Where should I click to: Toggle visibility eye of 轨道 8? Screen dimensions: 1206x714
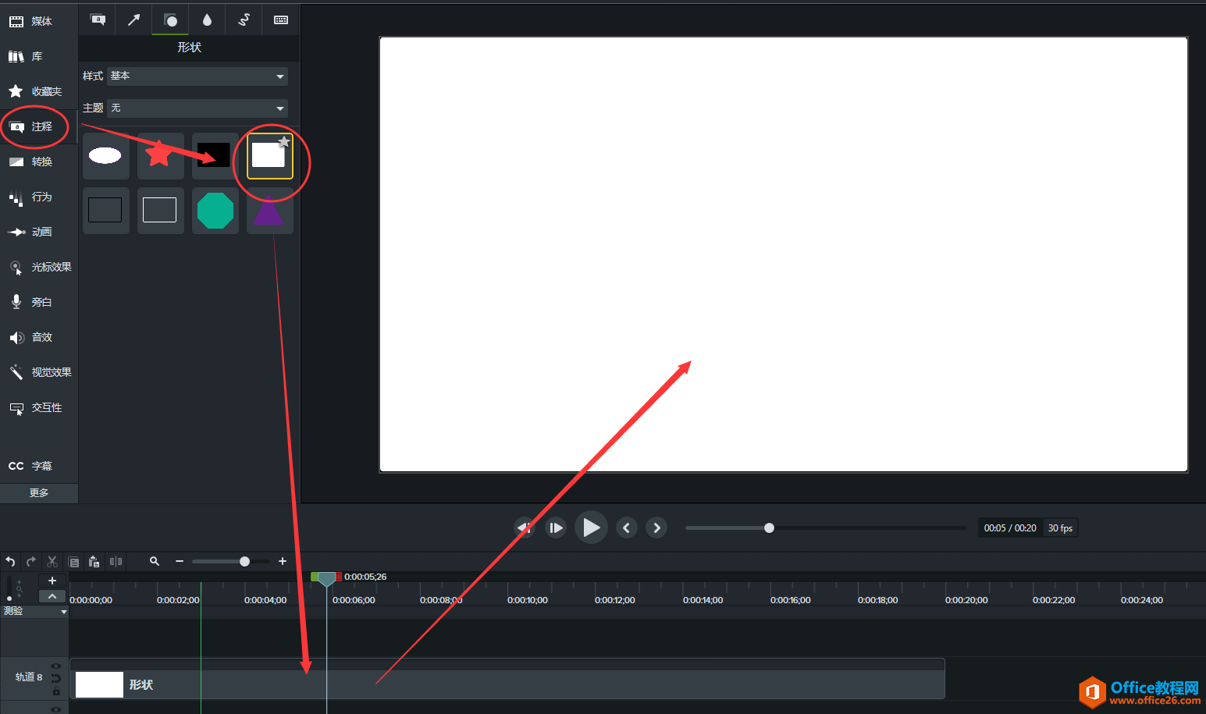[x=56, y=666]
